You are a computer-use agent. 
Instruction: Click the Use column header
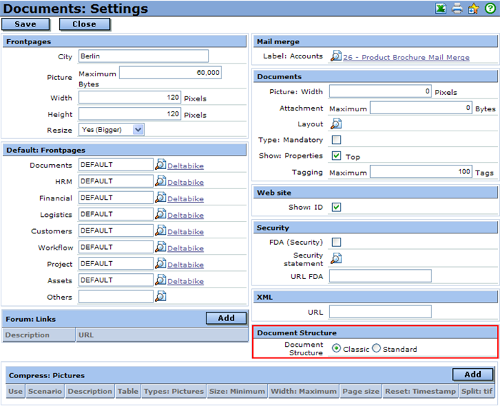point(15,391)
